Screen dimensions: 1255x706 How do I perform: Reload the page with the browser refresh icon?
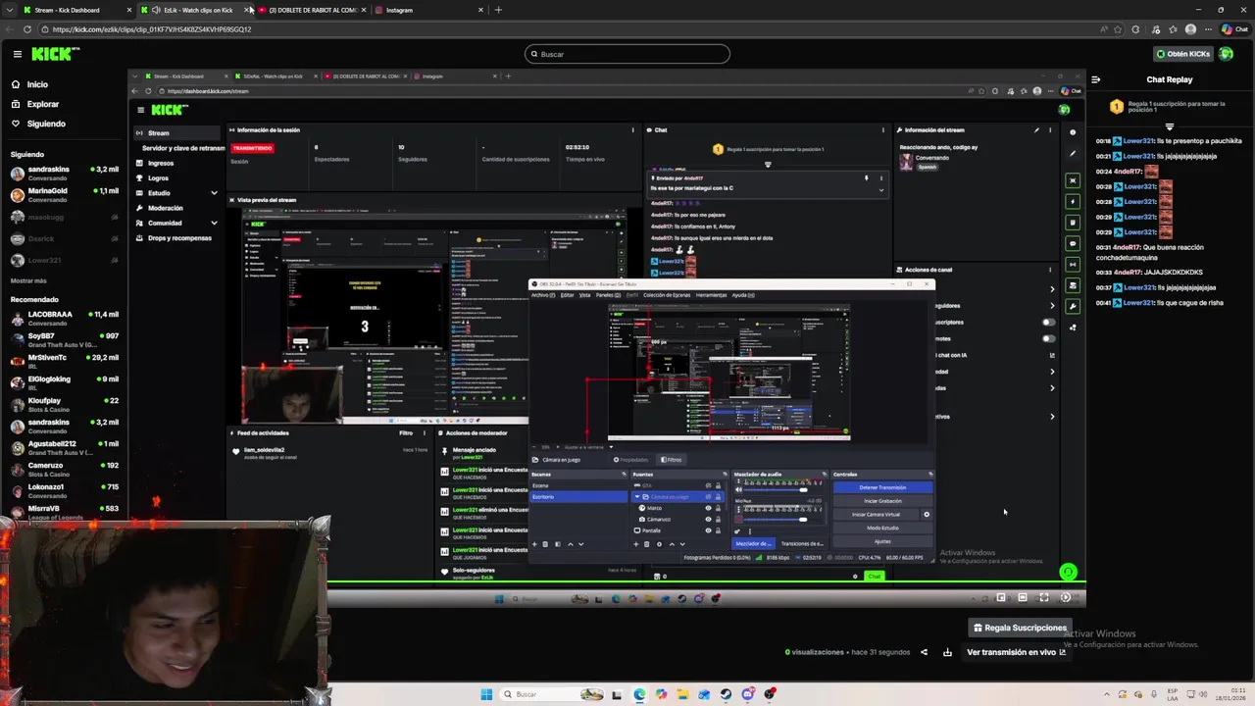tap(29, 29)
